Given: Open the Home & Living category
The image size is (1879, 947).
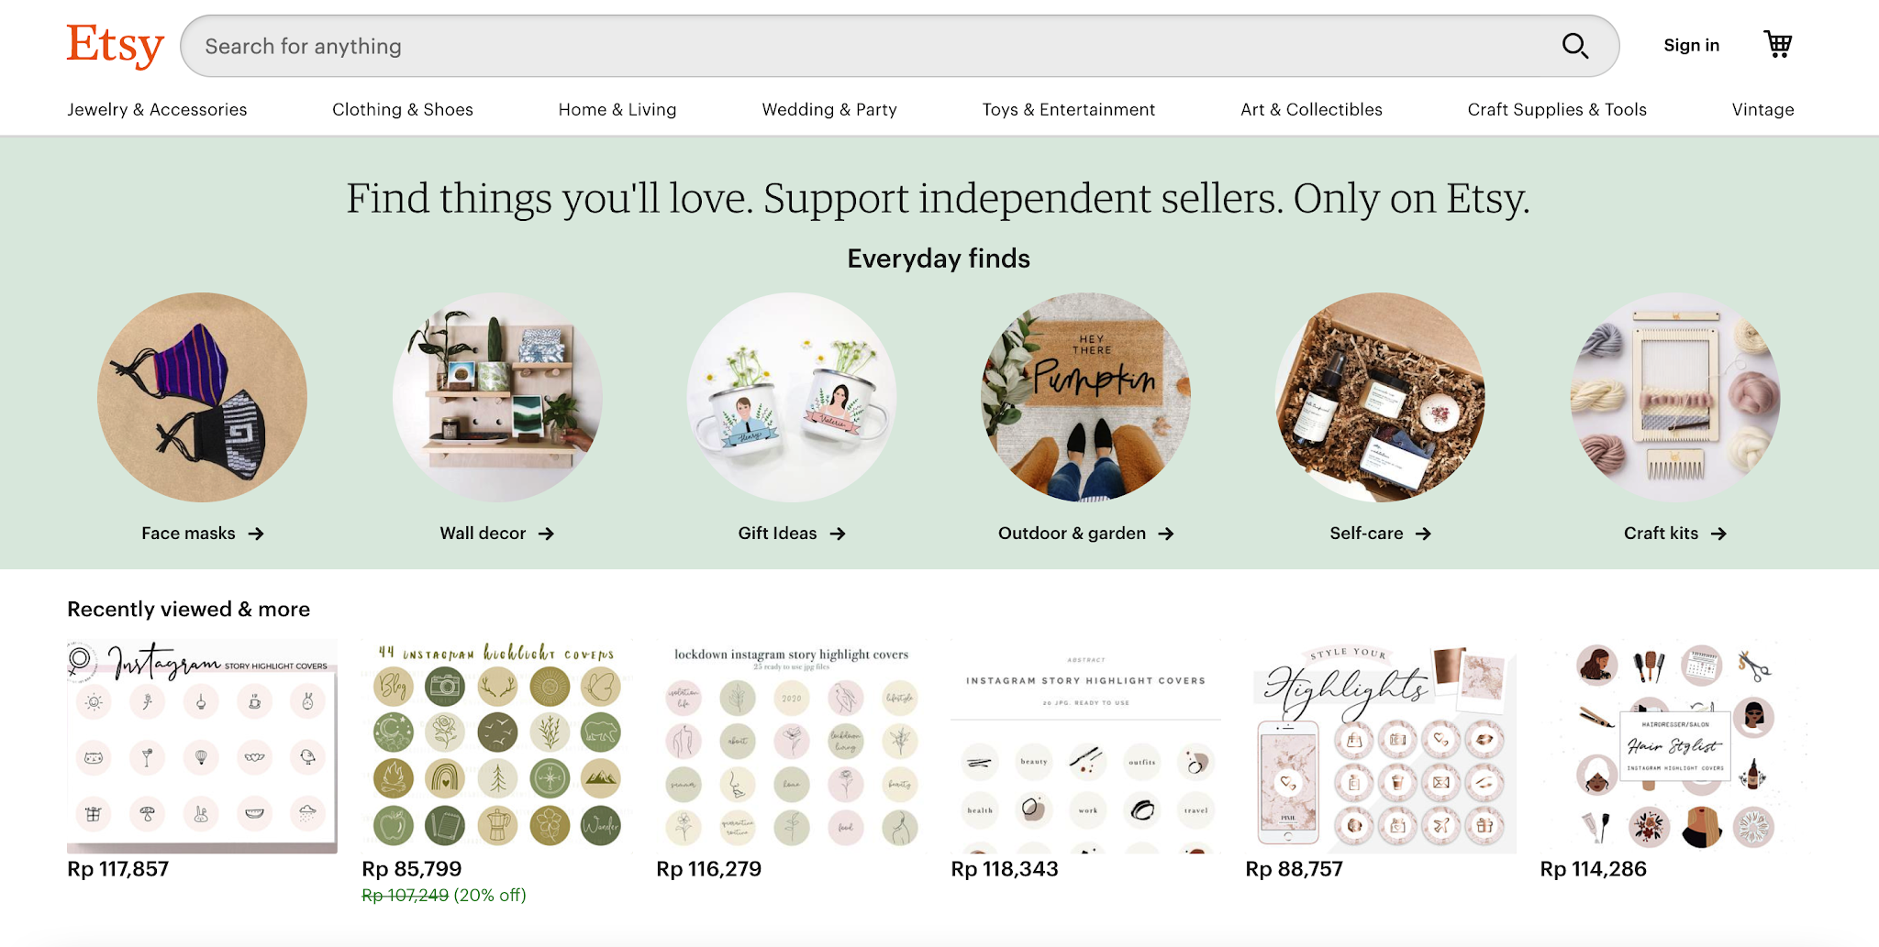Looking at the screenshot, I should pyautogui.click(x=617, y=109).
